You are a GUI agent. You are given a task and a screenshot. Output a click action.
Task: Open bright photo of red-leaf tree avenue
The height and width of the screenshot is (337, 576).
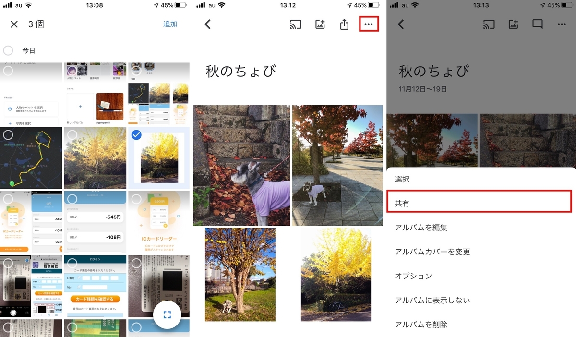coord(337,166)
